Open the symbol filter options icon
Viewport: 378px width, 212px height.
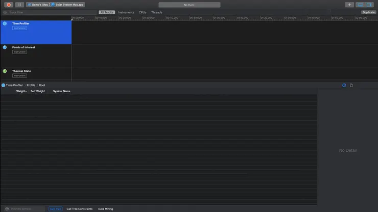7,209
